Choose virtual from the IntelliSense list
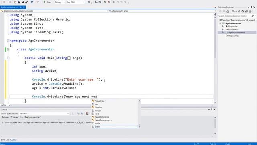257x145 pixels. pos(114,111)
